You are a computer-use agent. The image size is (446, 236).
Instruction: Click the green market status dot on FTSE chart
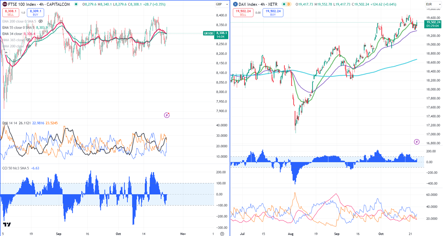tap(76, 4)
